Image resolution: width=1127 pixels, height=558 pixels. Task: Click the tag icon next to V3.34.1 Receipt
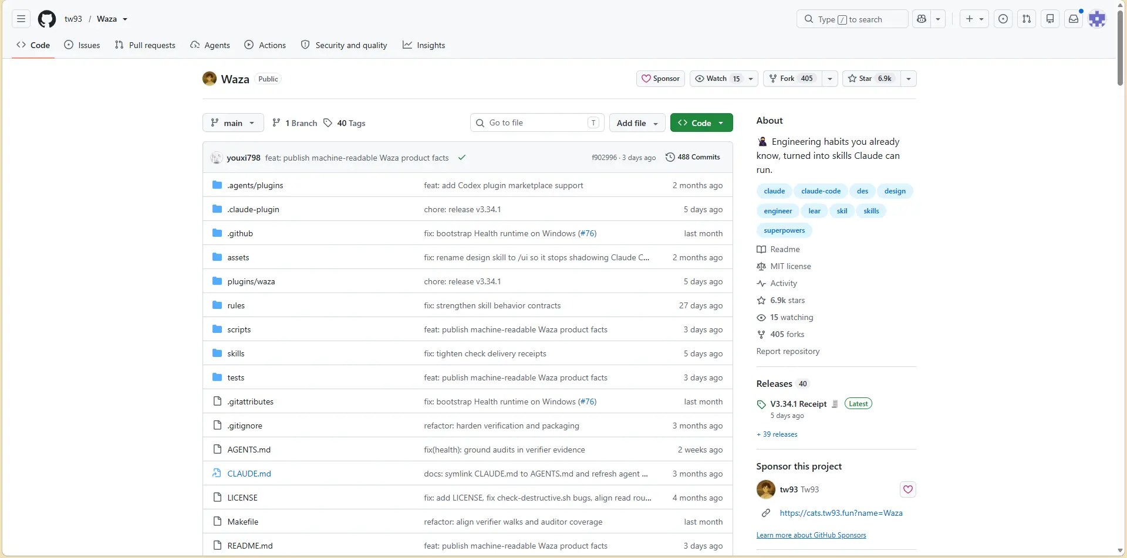(x=761, y=404)
